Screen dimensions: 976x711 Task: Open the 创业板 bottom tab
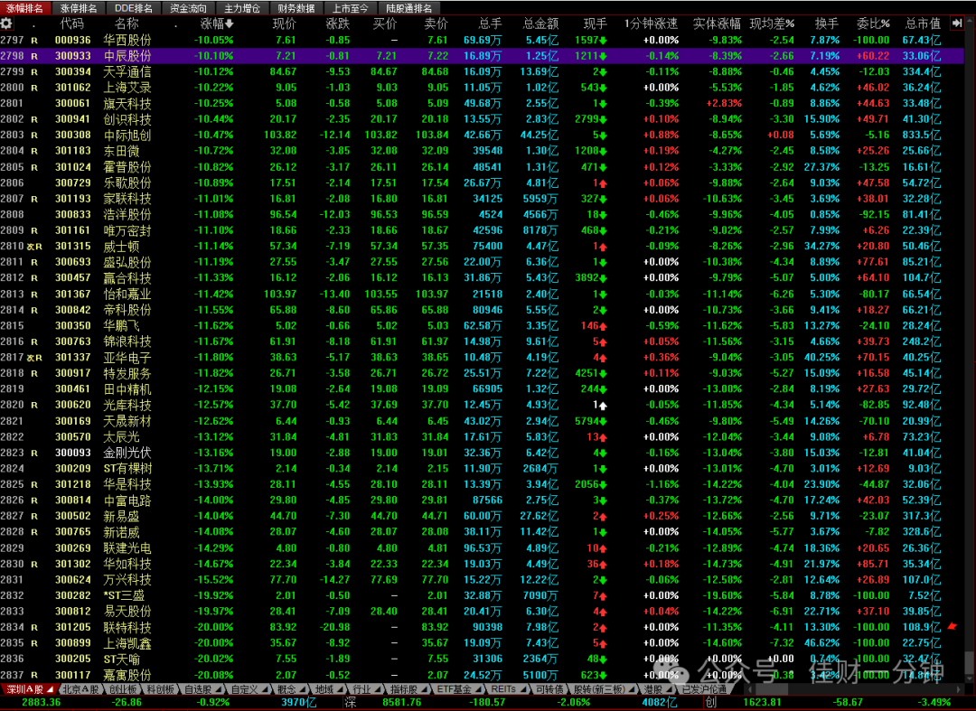coord(123,689)
